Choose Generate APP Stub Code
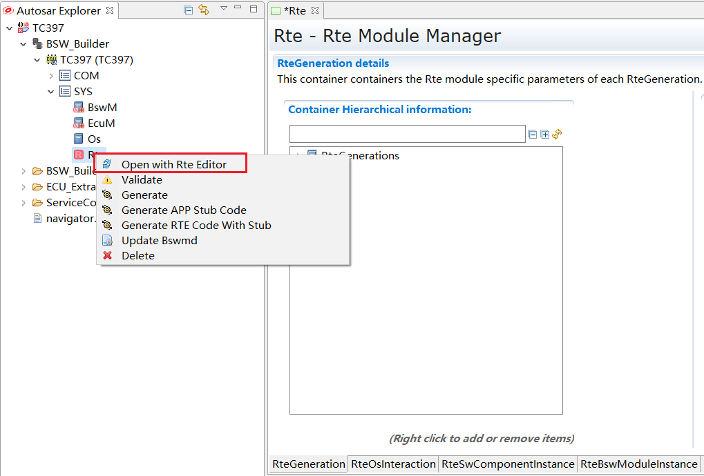The image size is (704, 476). (184, 210)
